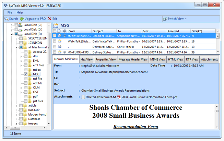Image resolution: width=224 pixels, height=141 pixels.
Task: Expand the OLM folder node
Action: 21,88
